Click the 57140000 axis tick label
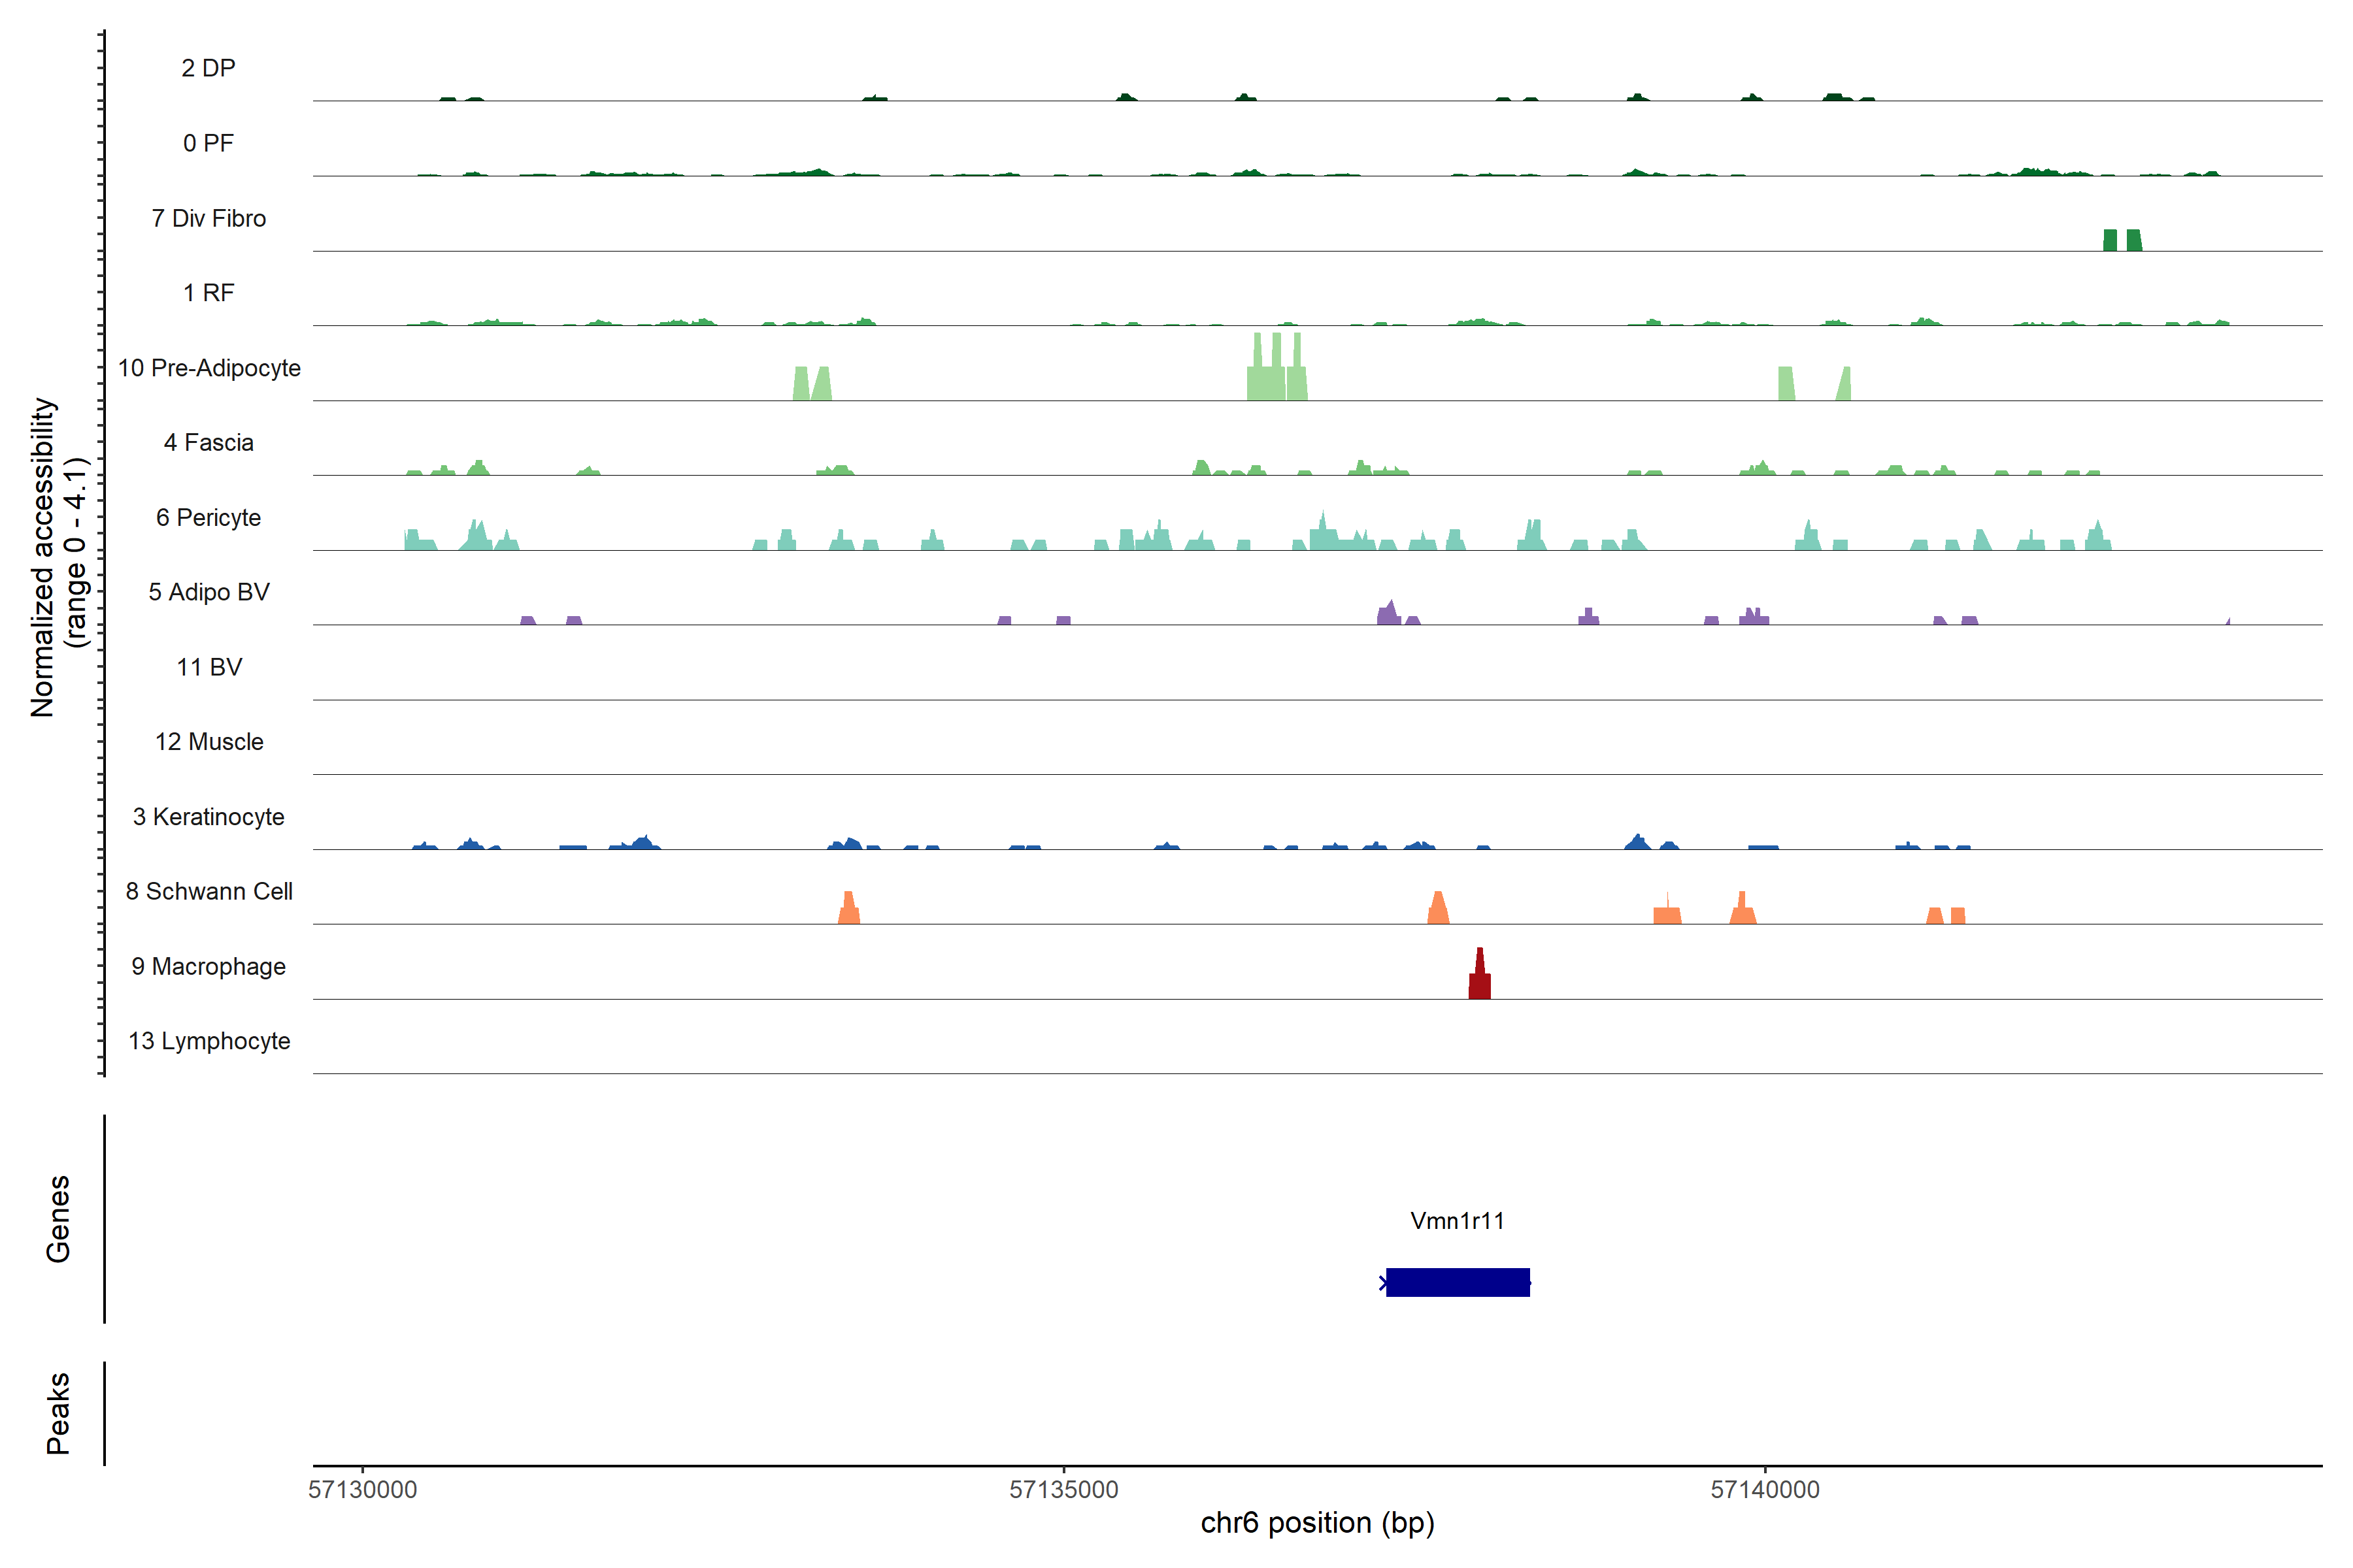 pos(1765,1489)
